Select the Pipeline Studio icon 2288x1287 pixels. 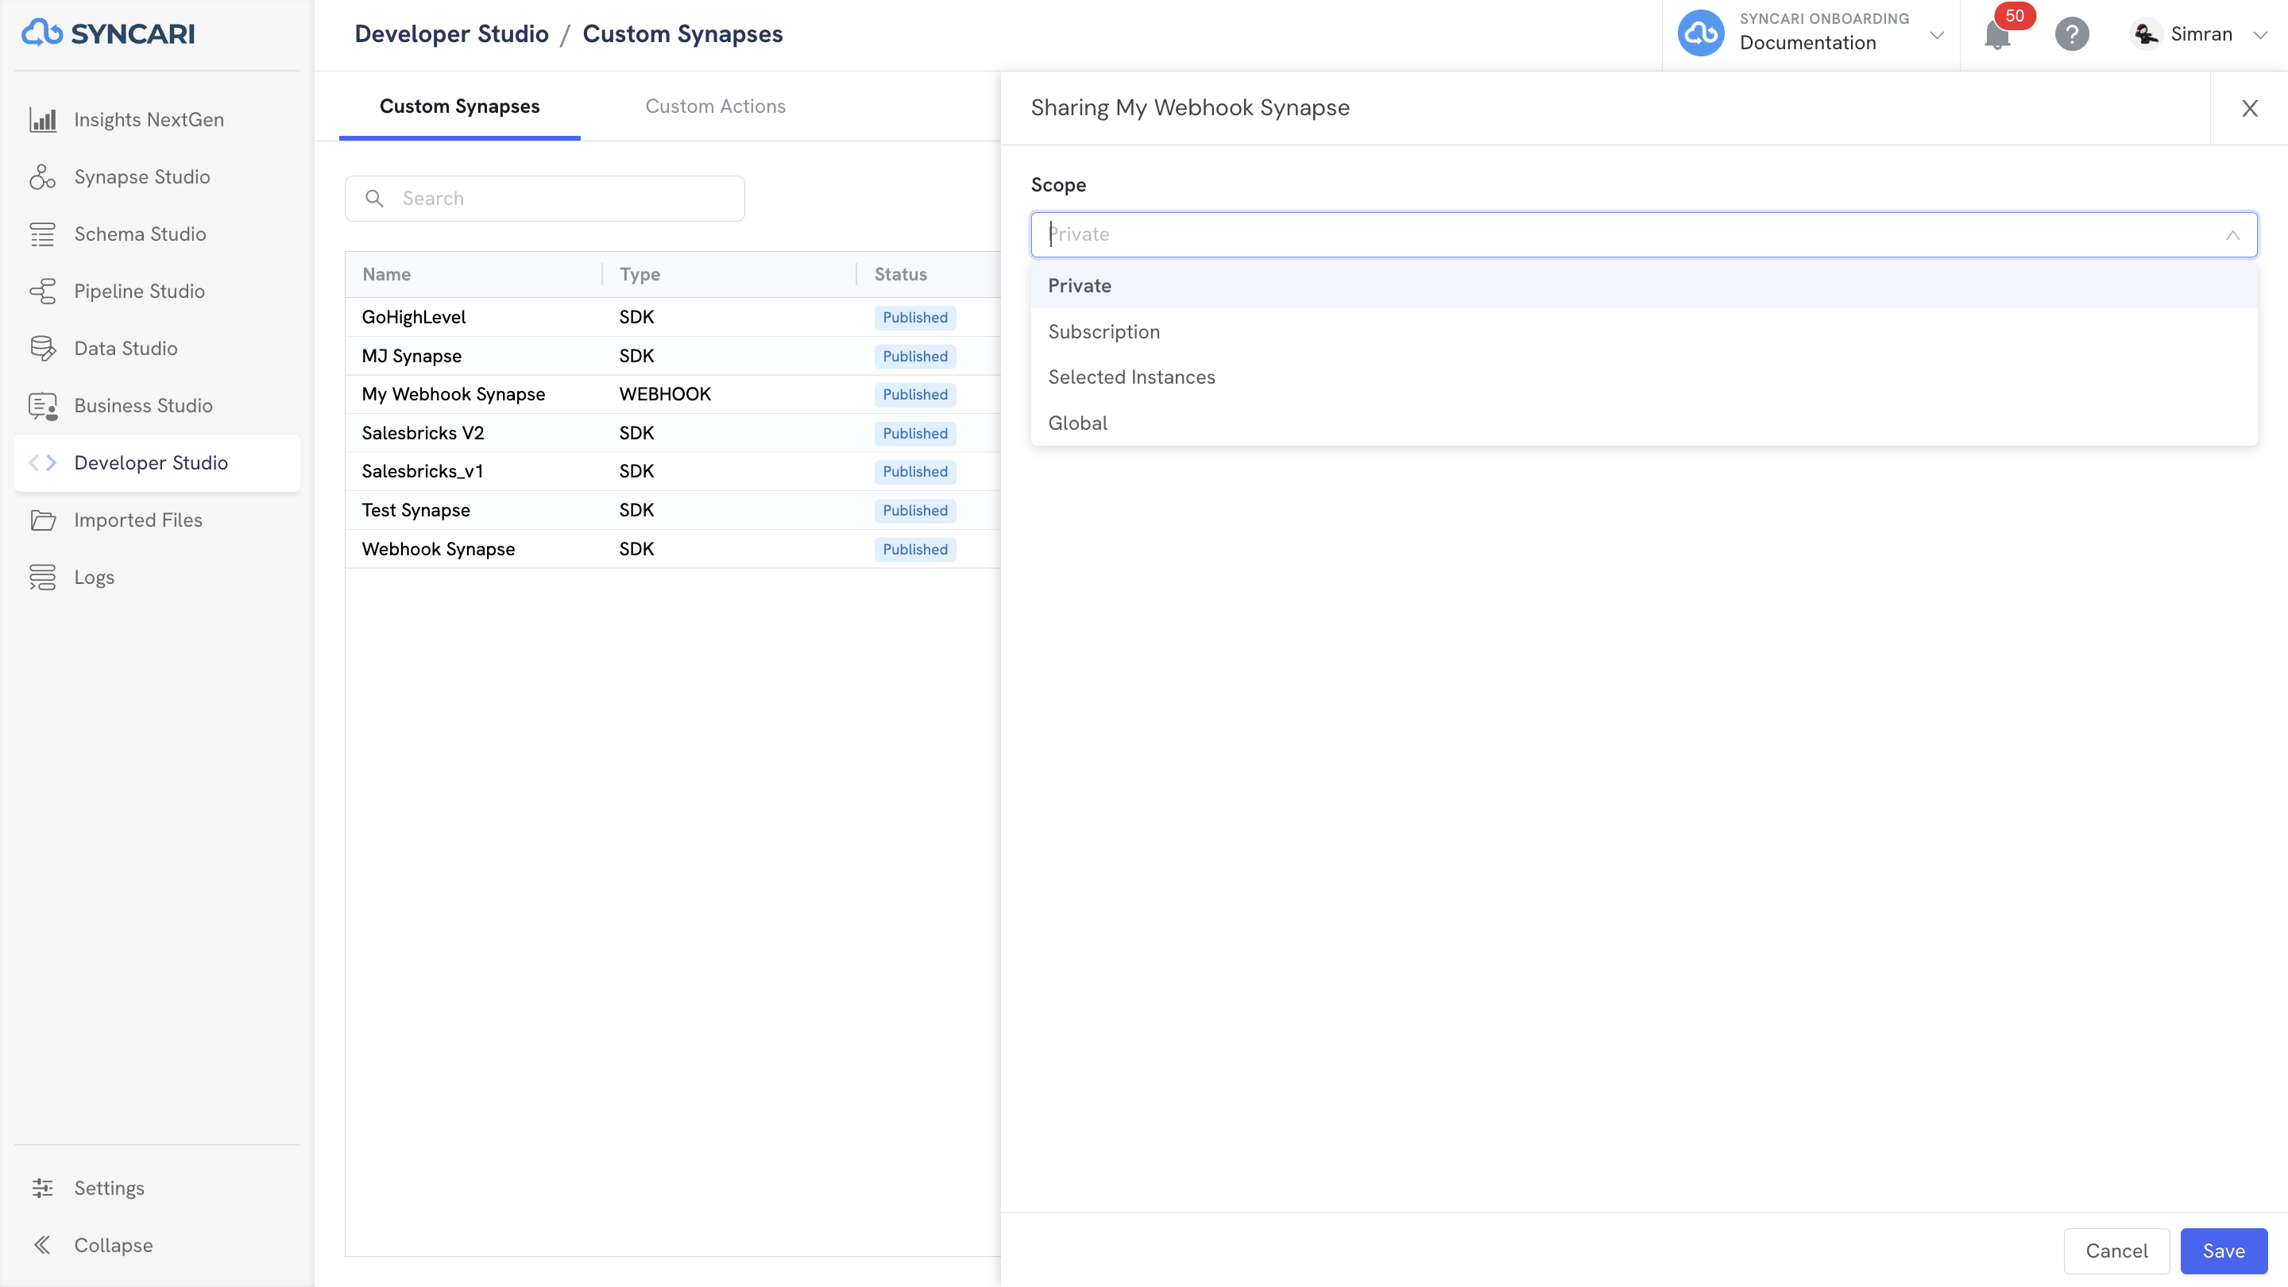click(43, 292)
